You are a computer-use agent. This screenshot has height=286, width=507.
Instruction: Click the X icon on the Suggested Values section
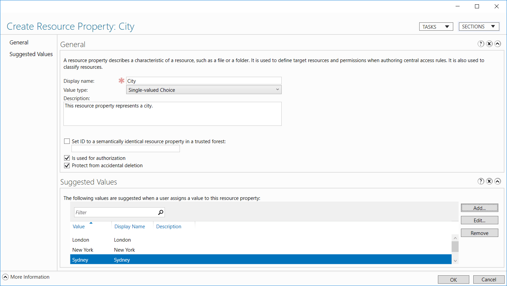pyautogui.click(x=489, y=181)
